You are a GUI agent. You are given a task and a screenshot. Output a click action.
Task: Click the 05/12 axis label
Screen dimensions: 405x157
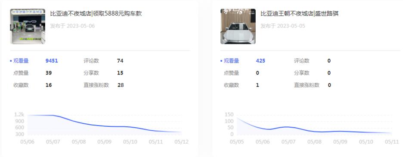182,142
